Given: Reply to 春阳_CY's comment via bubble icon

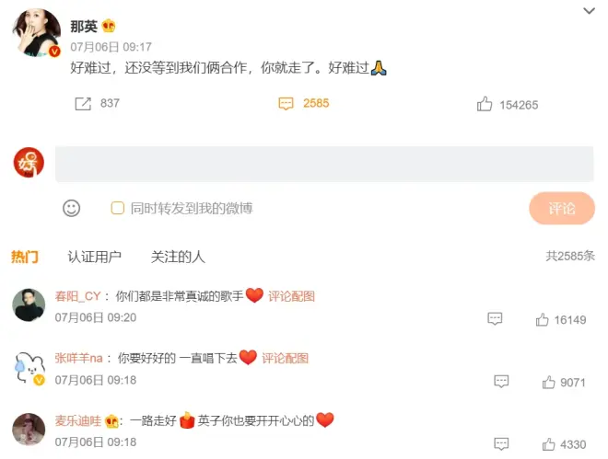Looking at the screenshot, I should click(495, 318).
